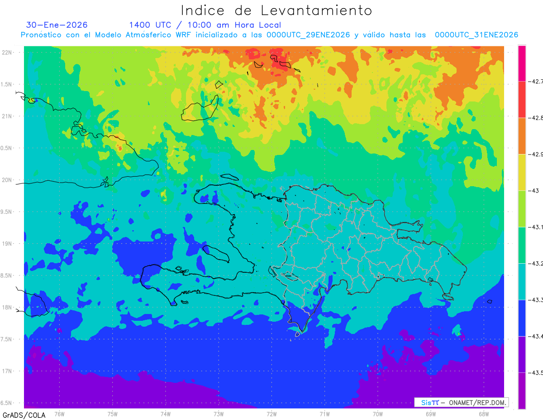Pick the light green swatch between -43 and -43.1
The width and height of the screenshot is (543, 420).
522,208
